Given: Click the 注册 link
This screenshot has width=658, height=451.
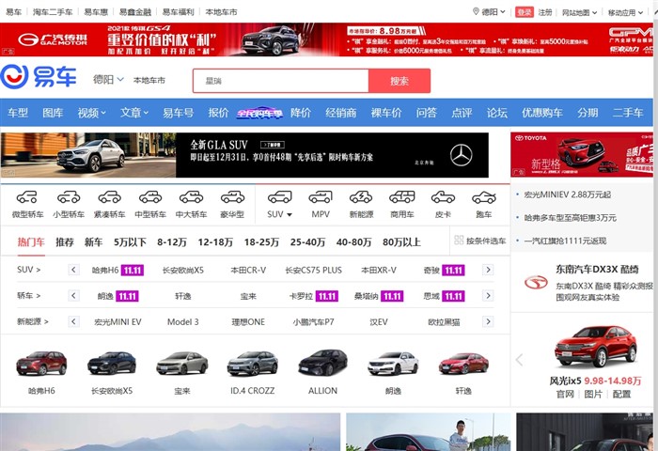Looking at the screenshot, I should coord(545,12).
